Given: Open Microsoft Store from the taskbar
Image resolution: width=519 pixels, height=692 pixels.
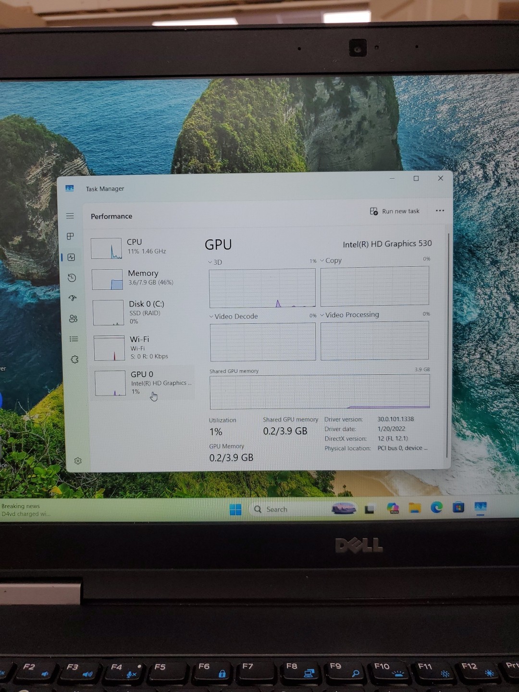Looking at the screenshot, I should (458, 507).
